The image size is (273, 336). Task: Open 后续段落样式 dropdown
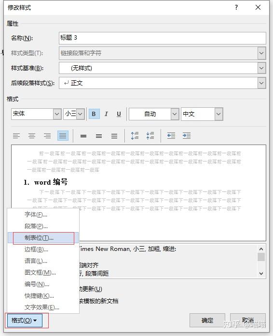pyautogui.click(x=261, y=83)
